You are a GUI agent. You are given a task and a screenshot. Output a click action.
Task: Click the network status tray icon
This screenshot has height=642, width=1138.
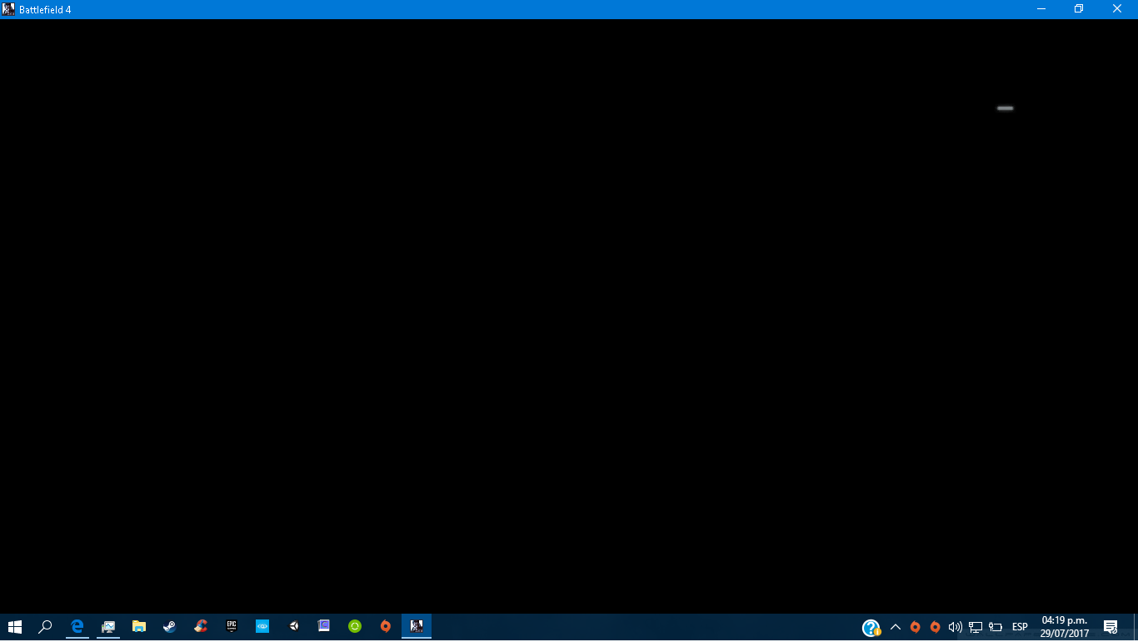pyautogui.click(x=976, y=627)
